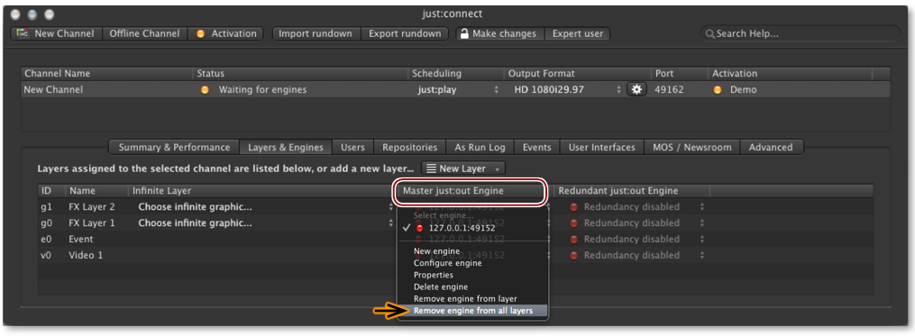Open redundant engine dropdown for Video 1
Image resolution: width=915 pixels, height=336 pixels.
(x=637, y=256)
